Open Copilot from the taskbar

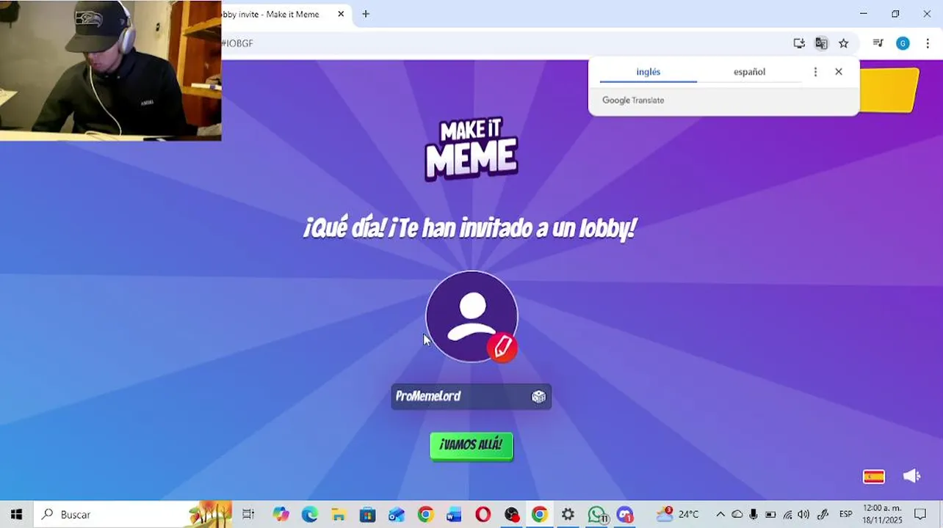pos(281,514)
